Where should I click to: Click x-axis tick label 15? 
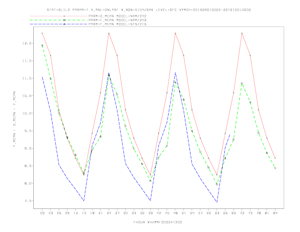click(x=84, y=213)
